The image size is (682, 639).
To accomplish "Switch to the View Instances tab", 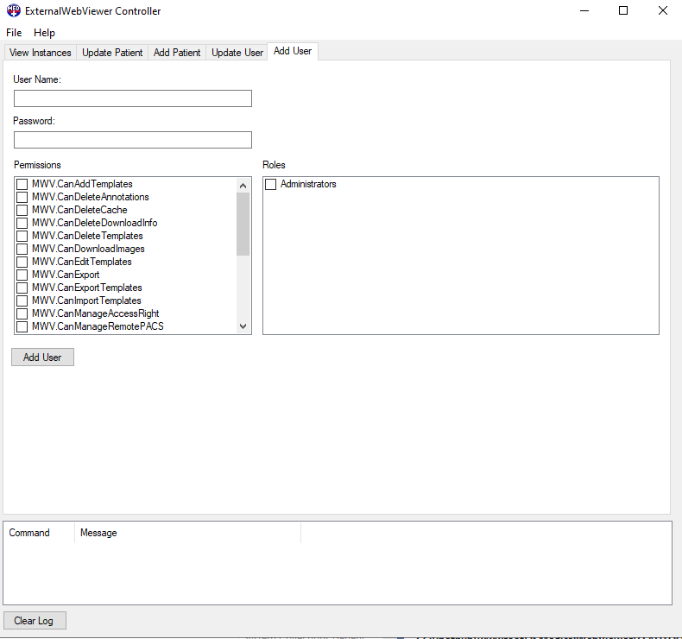I will [x=41, y=53].
